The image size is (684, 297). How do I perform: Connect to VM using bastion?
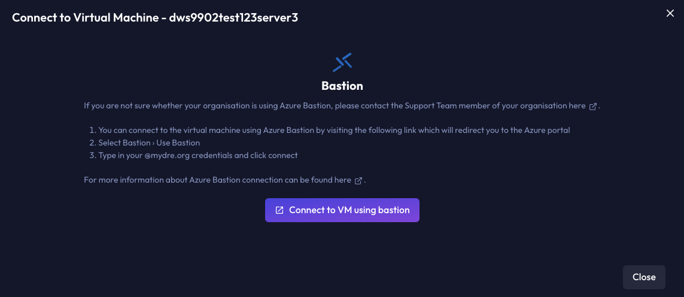pos(342,210)
